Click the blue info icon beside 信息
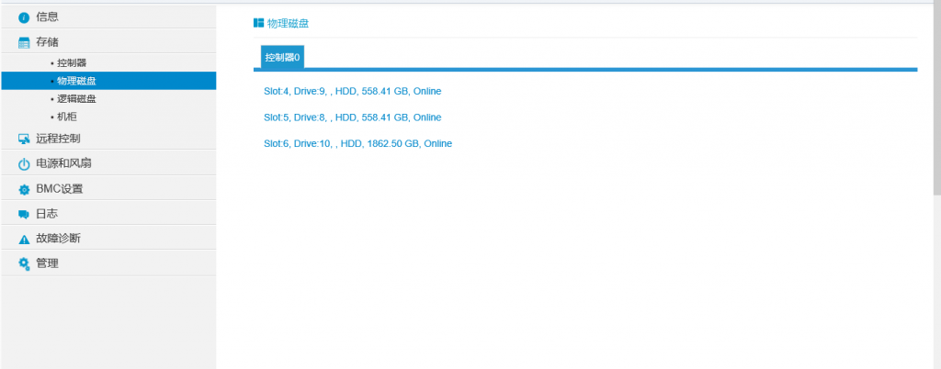This screenshot has height=369, width=941. (24, 17)
